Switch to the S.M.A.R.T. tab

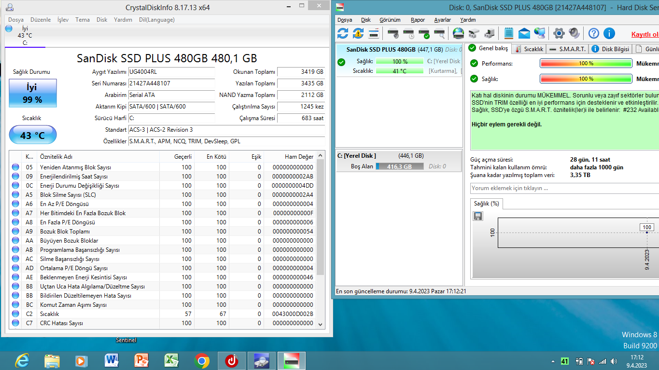point(568,49)
